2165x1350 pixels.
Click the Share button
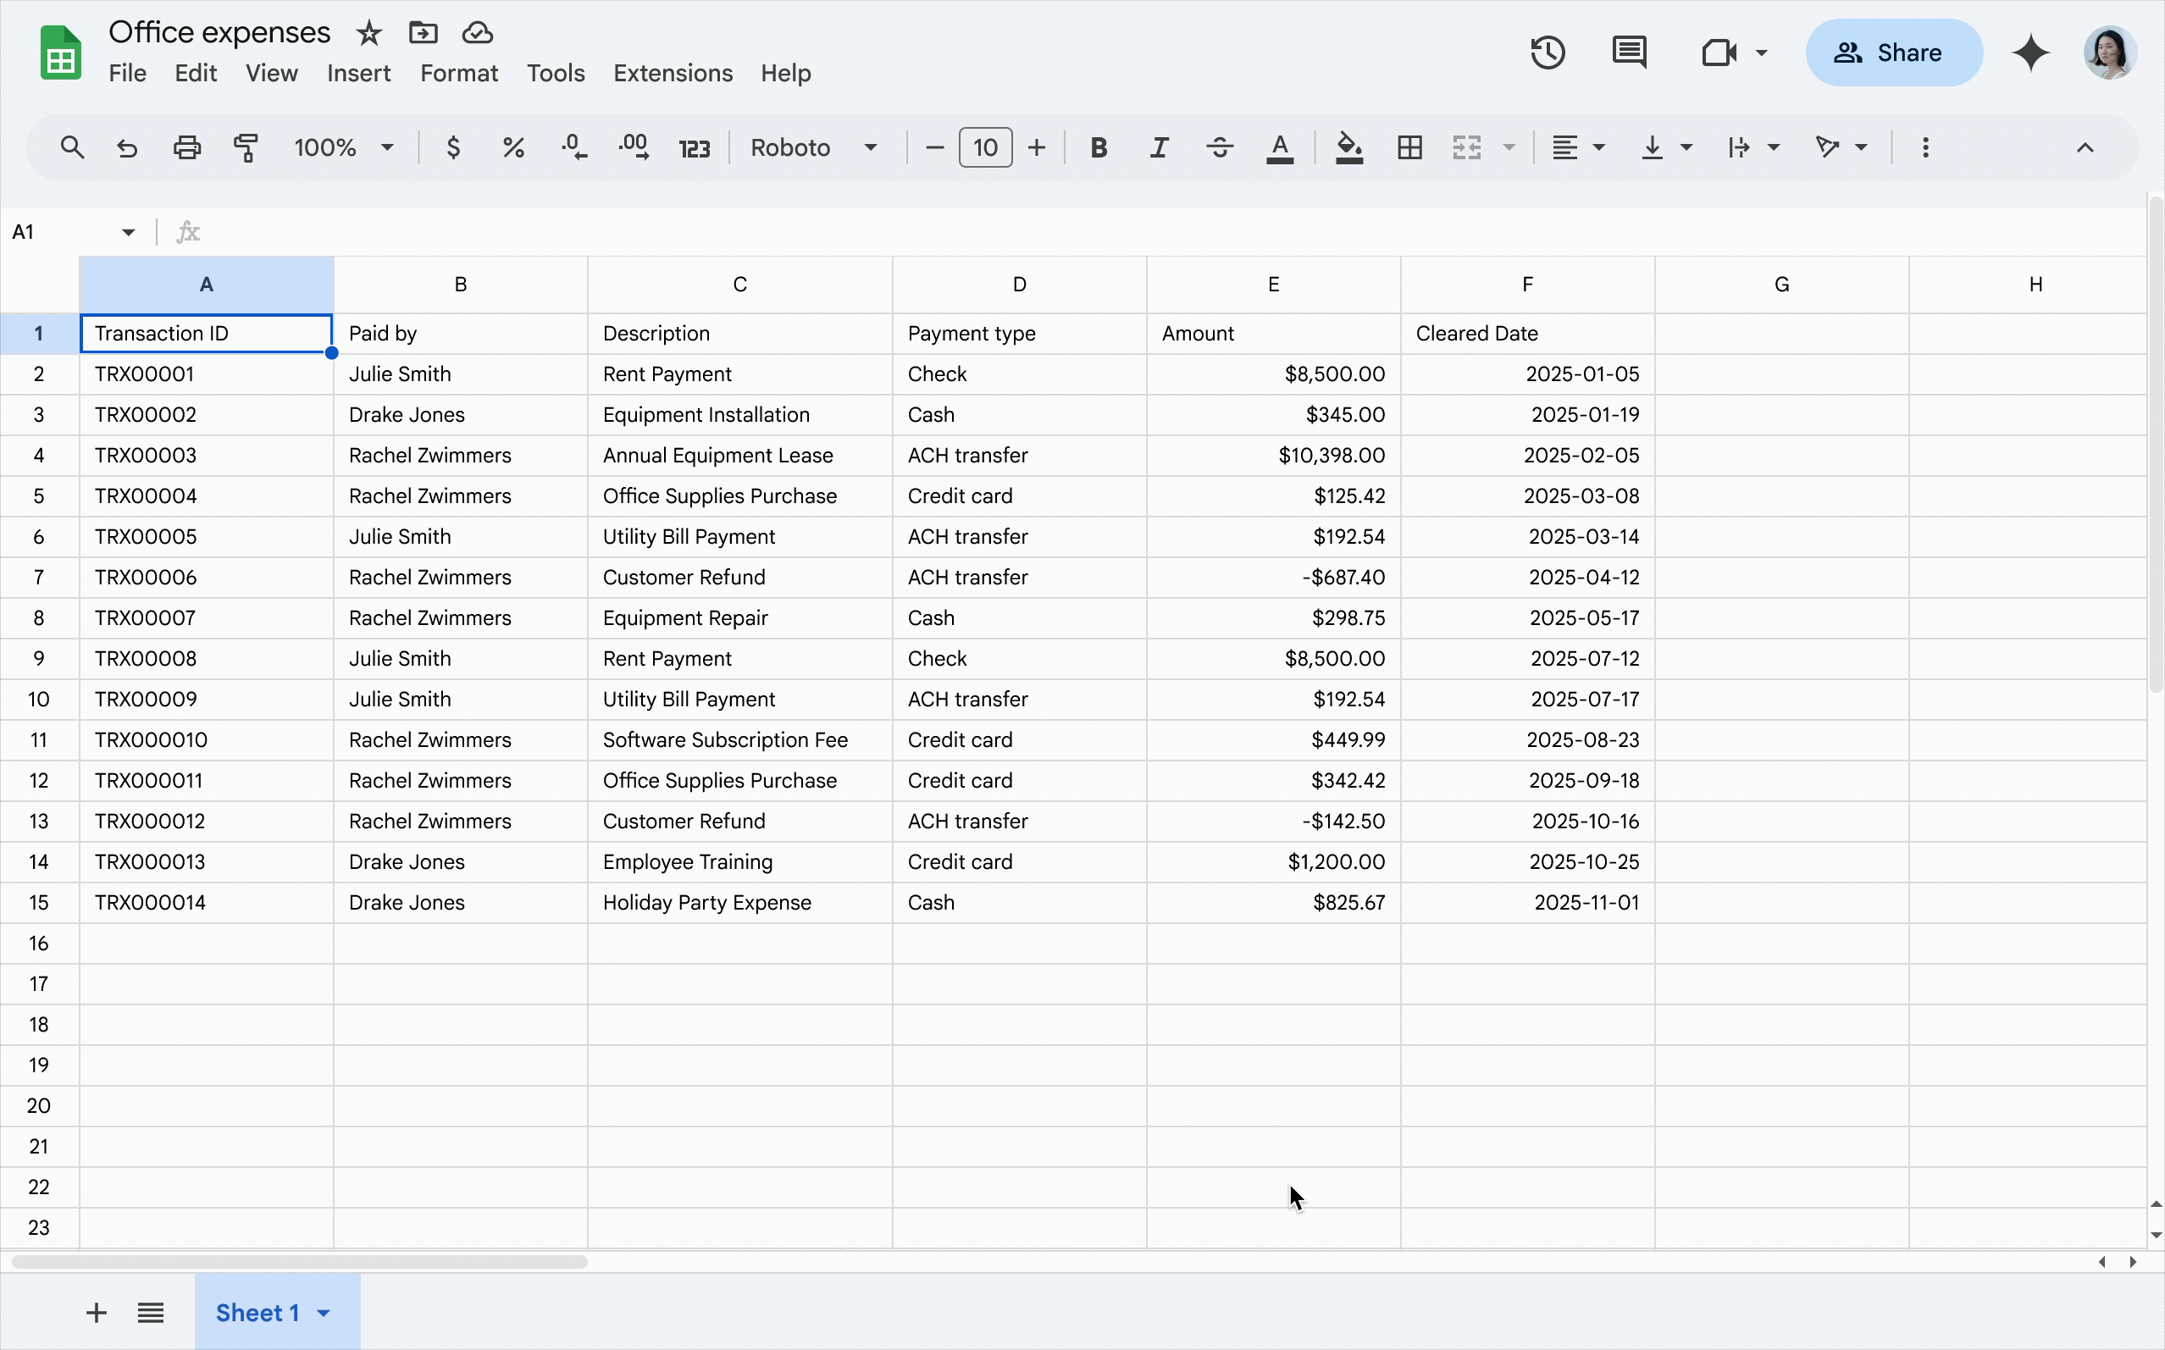[x=1893, y=53]
